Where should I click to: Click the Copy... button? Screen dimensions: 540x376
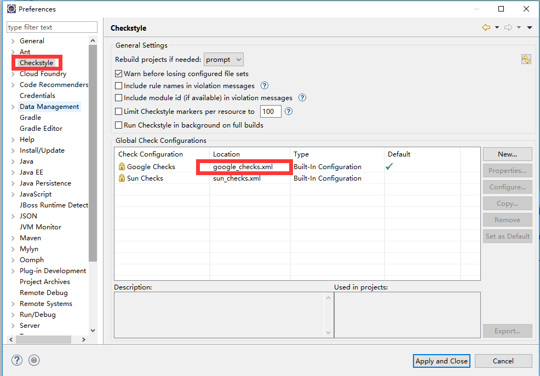click(x=507, y=203)
